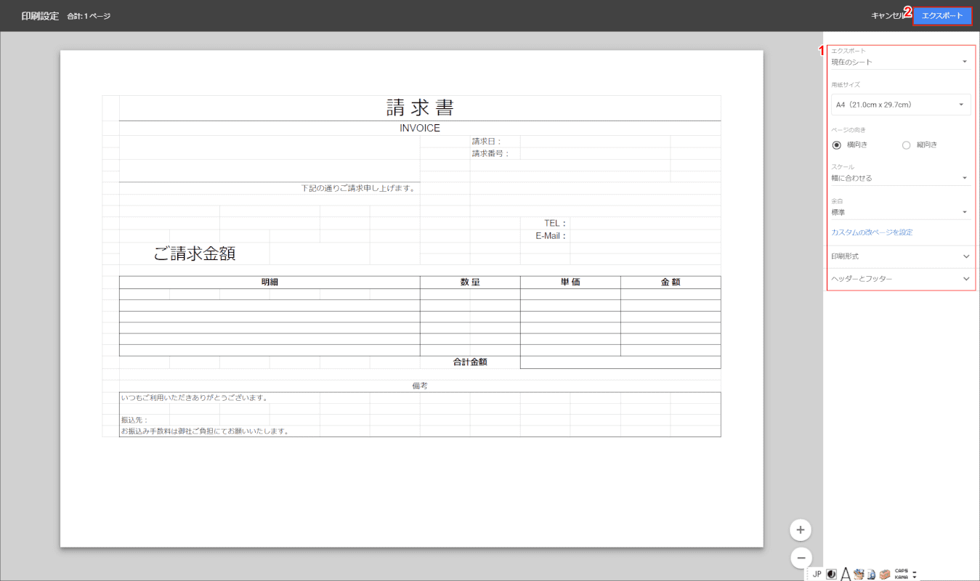Open the export range dropdown 現在のシート
980x581 pixels.
pyautogui.click(x=901, y=62)
